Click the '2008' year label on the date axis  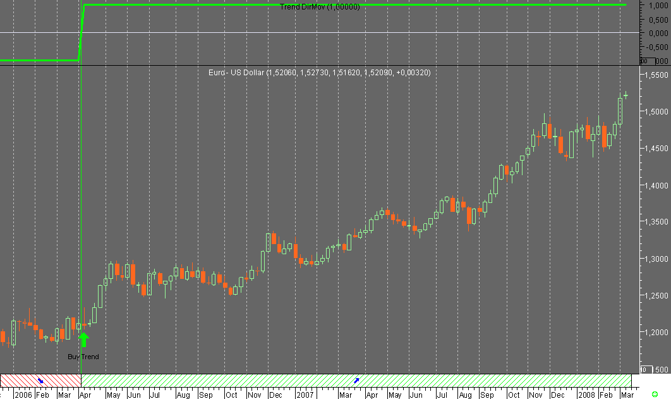coord(586,395)
